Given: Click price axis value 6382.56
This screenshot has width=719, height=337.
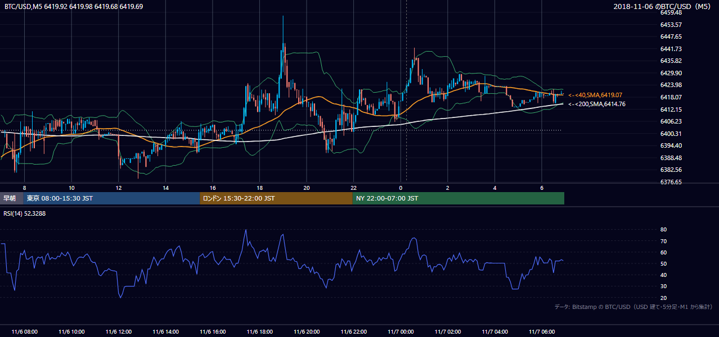Looking at the screenshot, I should pyautogui.click(x=671, y=170).
